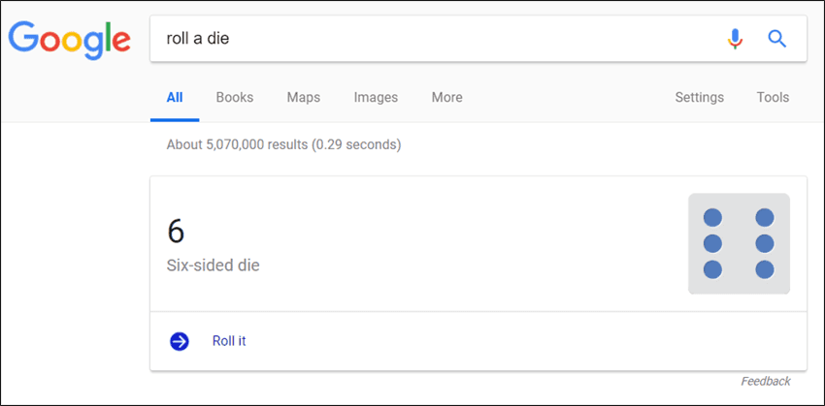The image size is (825, 406).
Task: Open the Settings menu
Action: click(x=699, y=98)
